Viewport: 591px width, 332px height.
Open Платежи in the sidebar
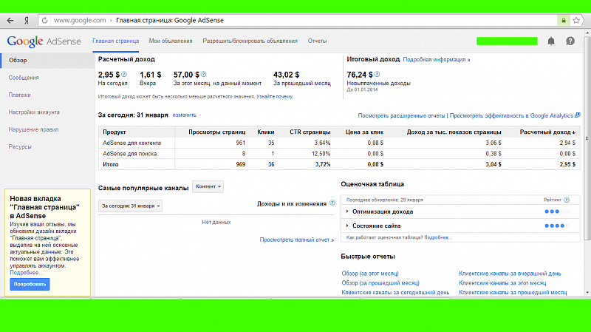click(x=20, y=95)
